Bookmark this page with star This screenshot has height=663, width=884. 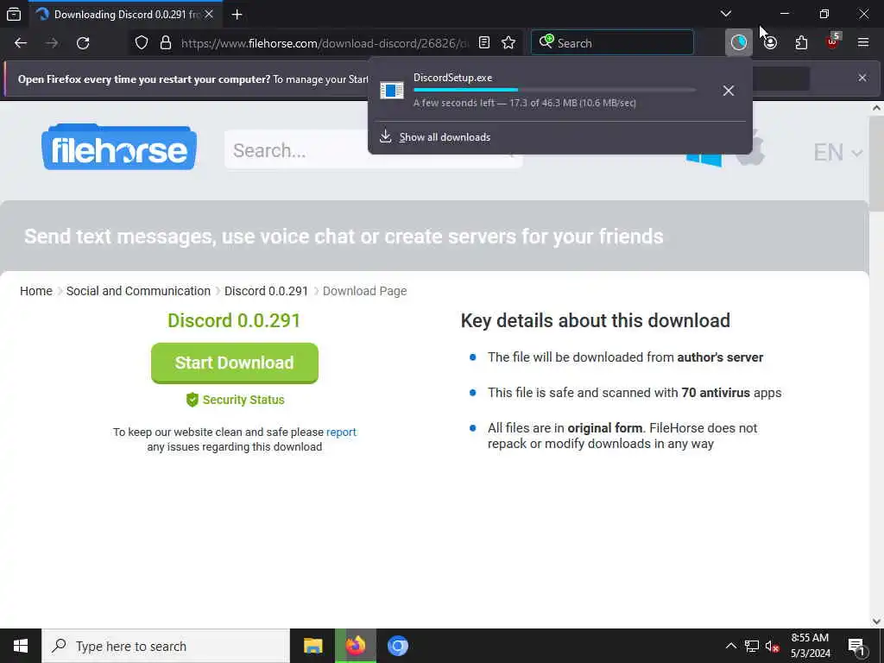pyautogui.click(x=508, y=43)
